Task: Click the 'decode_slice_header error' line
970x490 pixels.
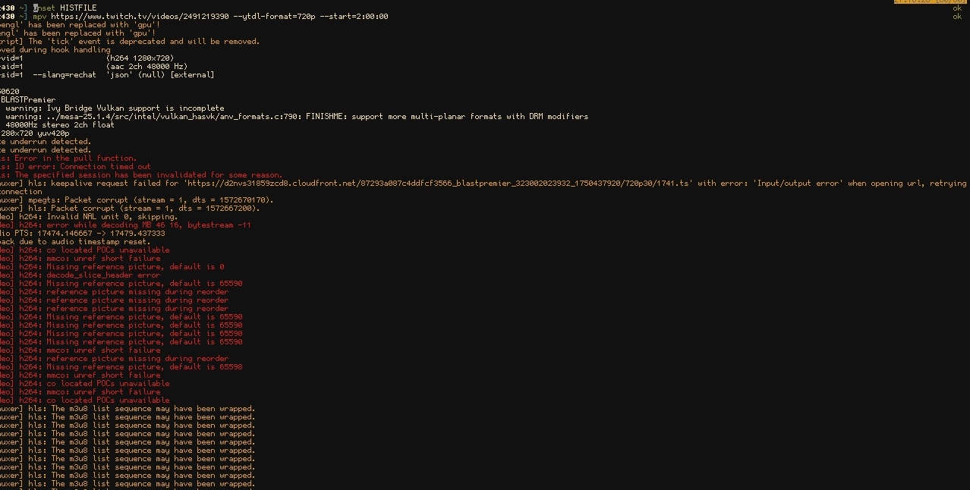Action: point(80,275)
